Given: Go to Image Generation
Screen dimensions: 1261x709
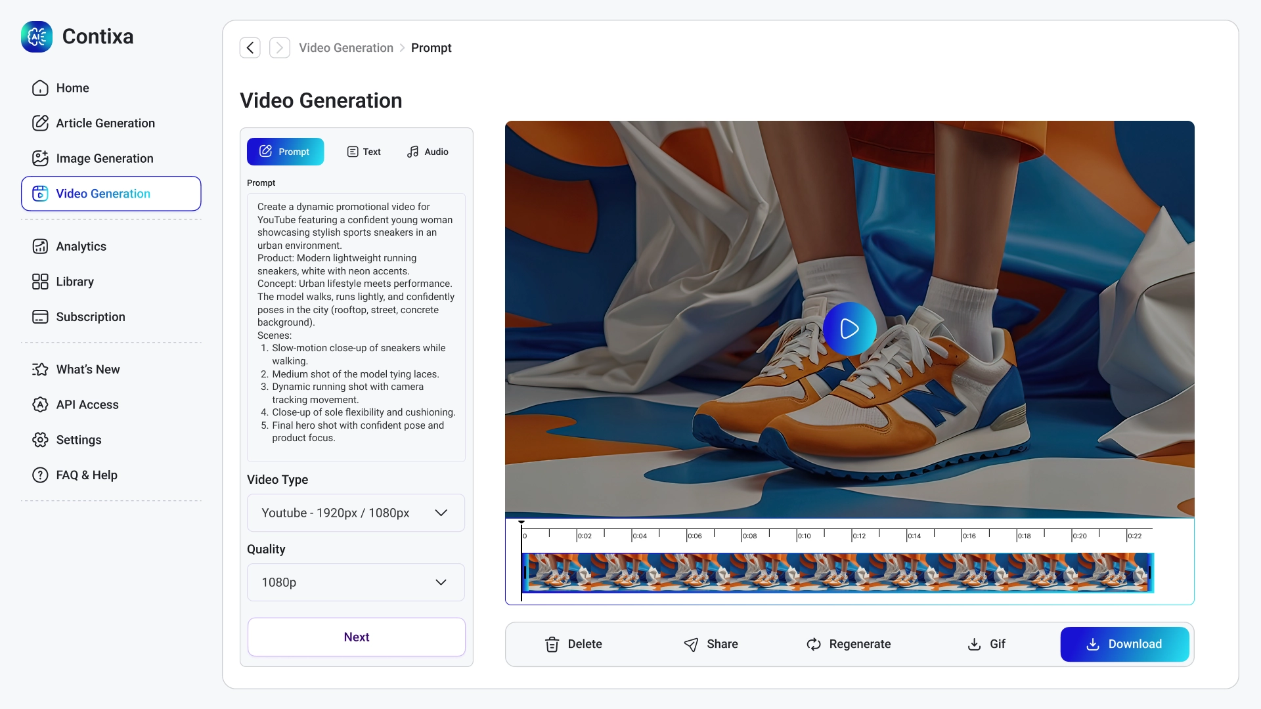Looking at the screenshot, I should coord(104,158).
